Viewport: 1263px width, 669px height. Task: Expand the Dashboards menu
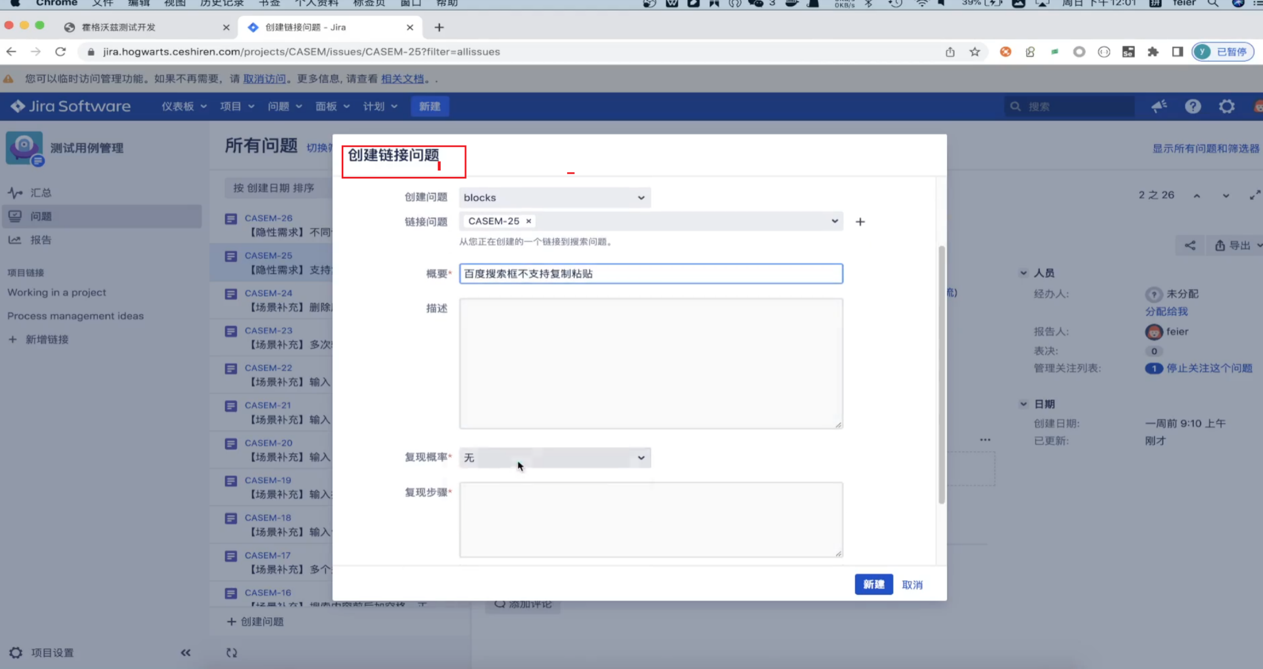[x=184, y=106]
